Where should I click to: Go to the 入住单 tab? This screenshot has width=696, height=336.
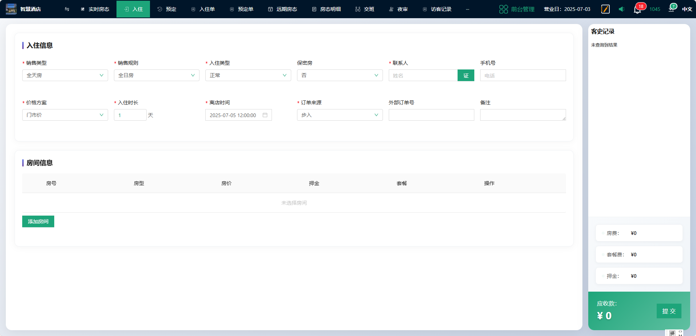coord(203,9)
